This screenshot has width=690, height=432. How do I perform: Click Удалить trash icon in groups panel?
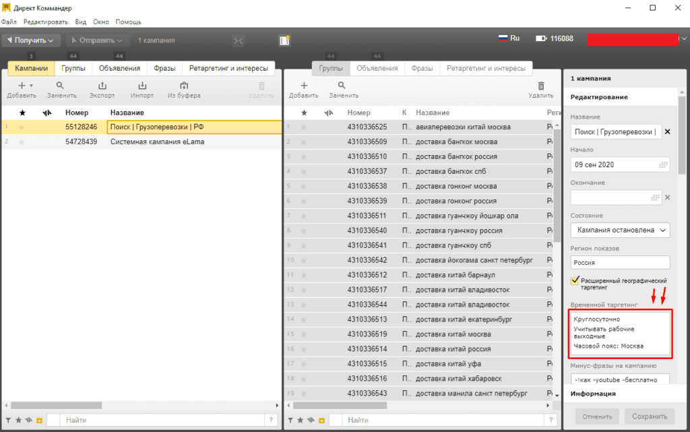[x=541, y=86]
